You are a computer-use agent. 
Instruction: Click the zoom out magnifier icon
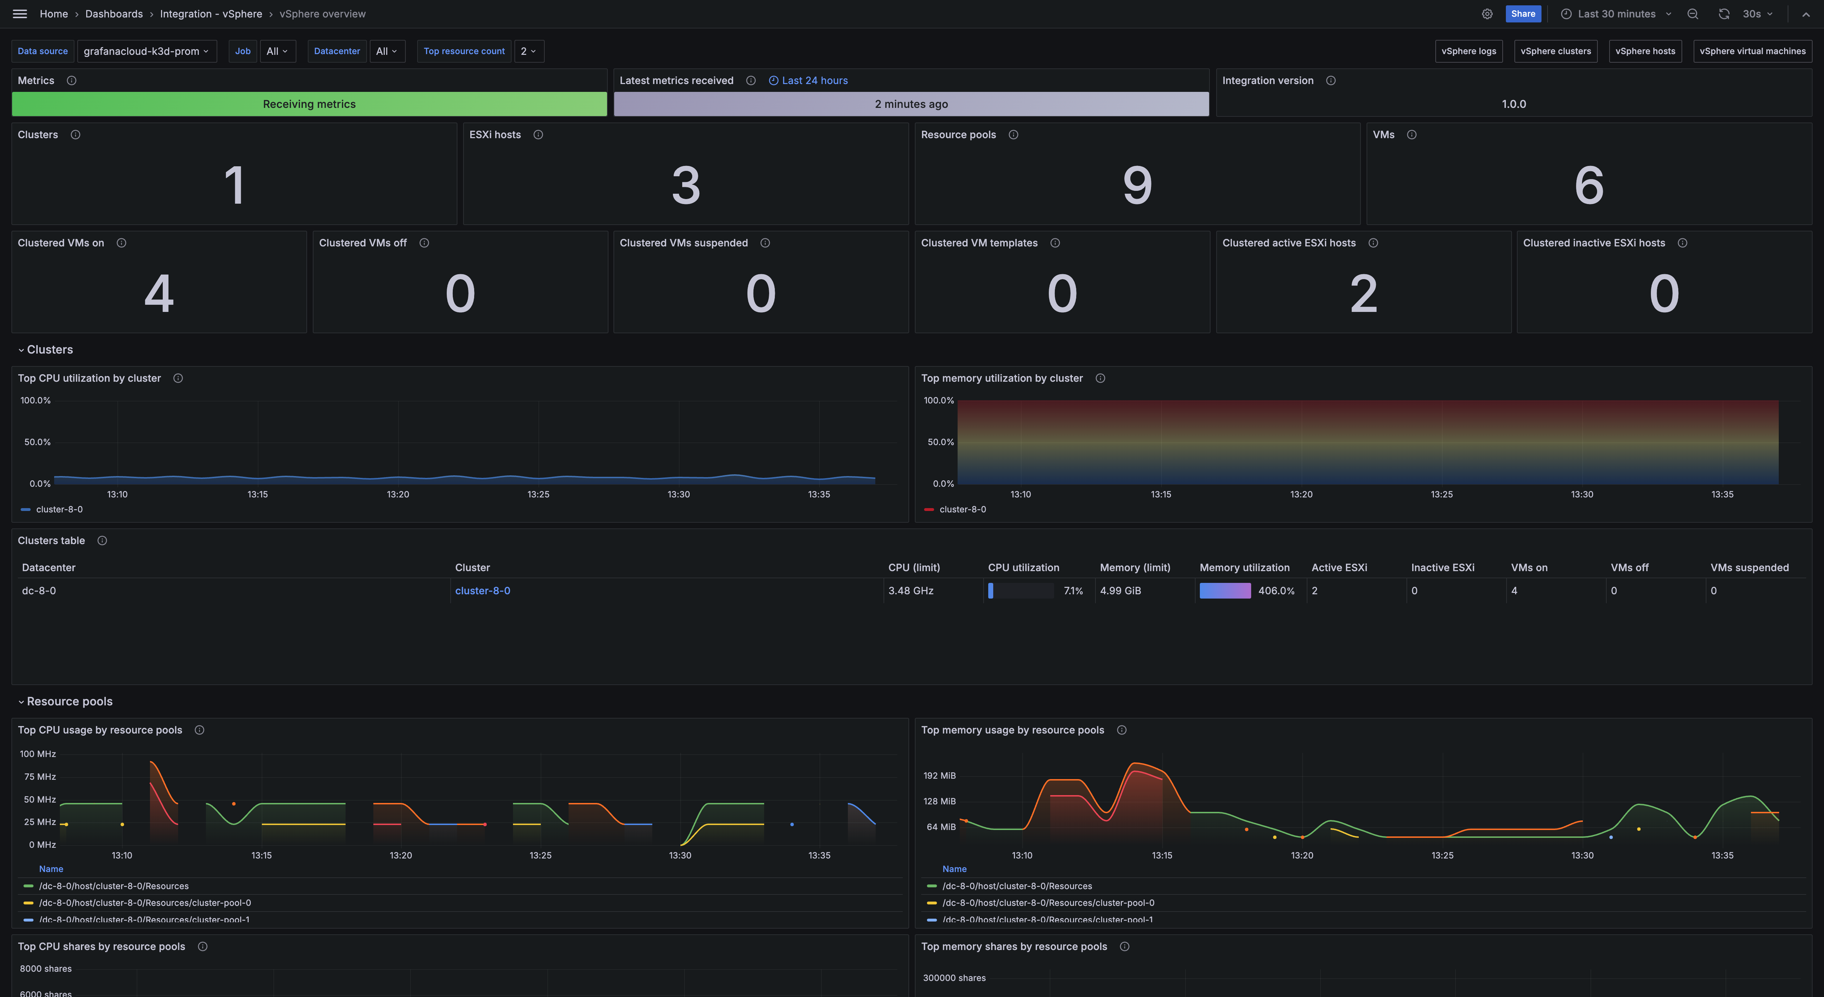[1692, 14]
